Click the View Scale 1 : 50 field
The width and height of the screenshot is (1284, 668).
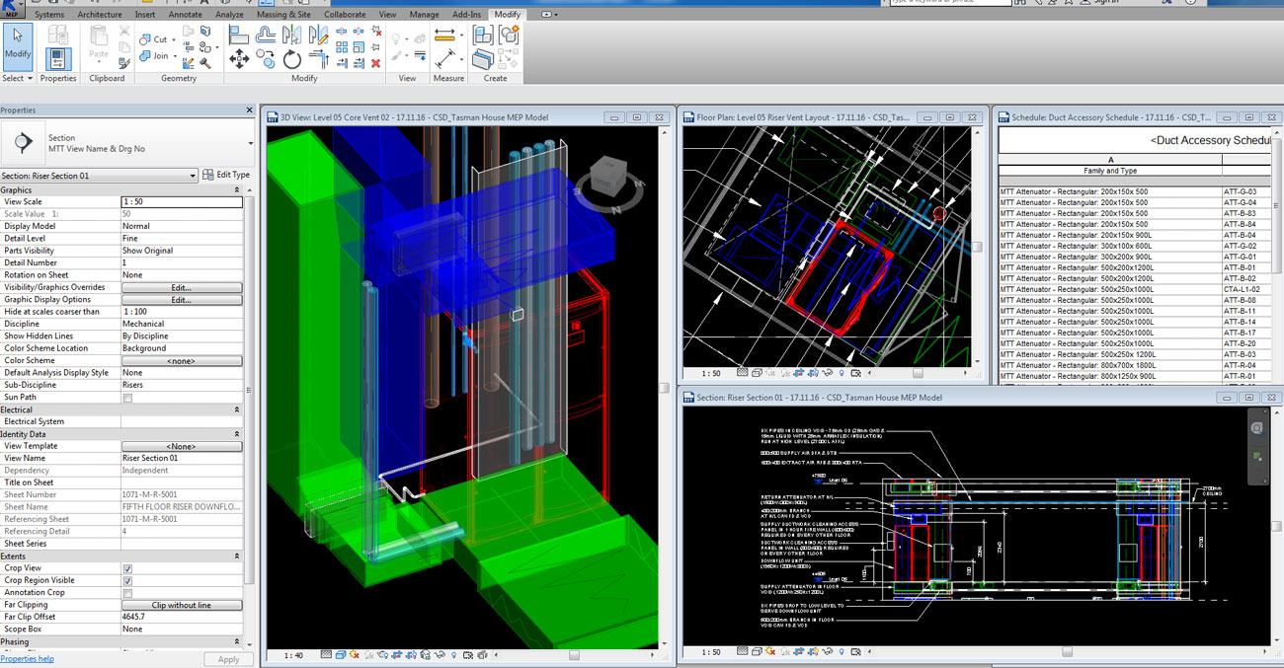[182, 201]
